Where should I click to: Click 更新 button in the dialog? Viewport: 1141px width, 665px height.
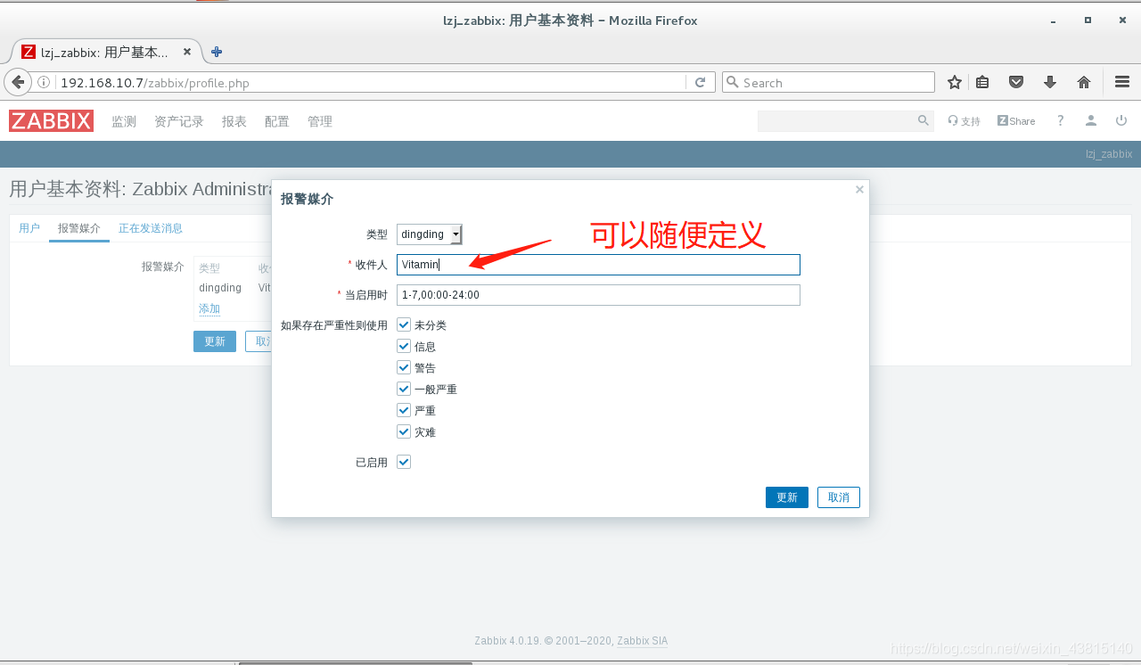pos(787,497)
